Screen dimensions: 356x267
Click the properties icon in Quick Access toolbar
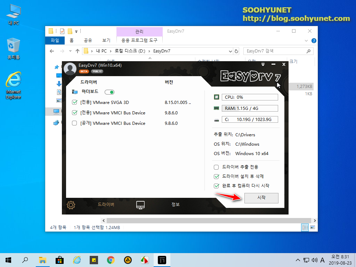[62, 31]
